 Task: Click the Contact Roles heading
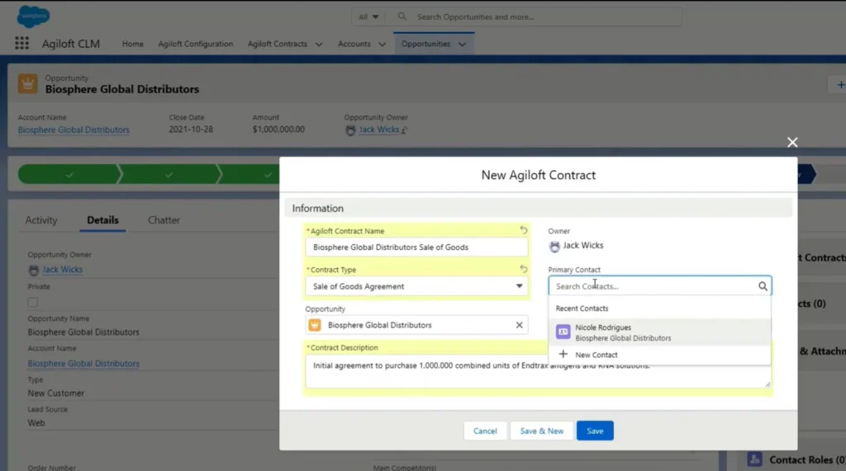point(806,459)
